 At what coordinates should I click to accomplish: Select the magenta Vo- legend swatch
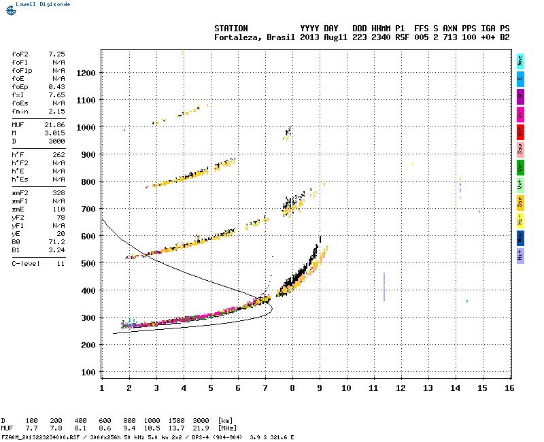click(520, 114)
